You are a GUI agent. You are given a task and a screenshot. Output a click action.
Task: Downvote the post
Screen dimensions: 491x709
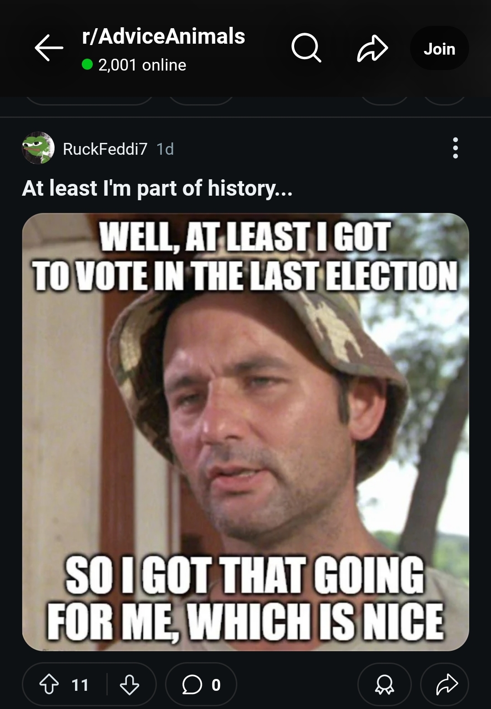130,684
